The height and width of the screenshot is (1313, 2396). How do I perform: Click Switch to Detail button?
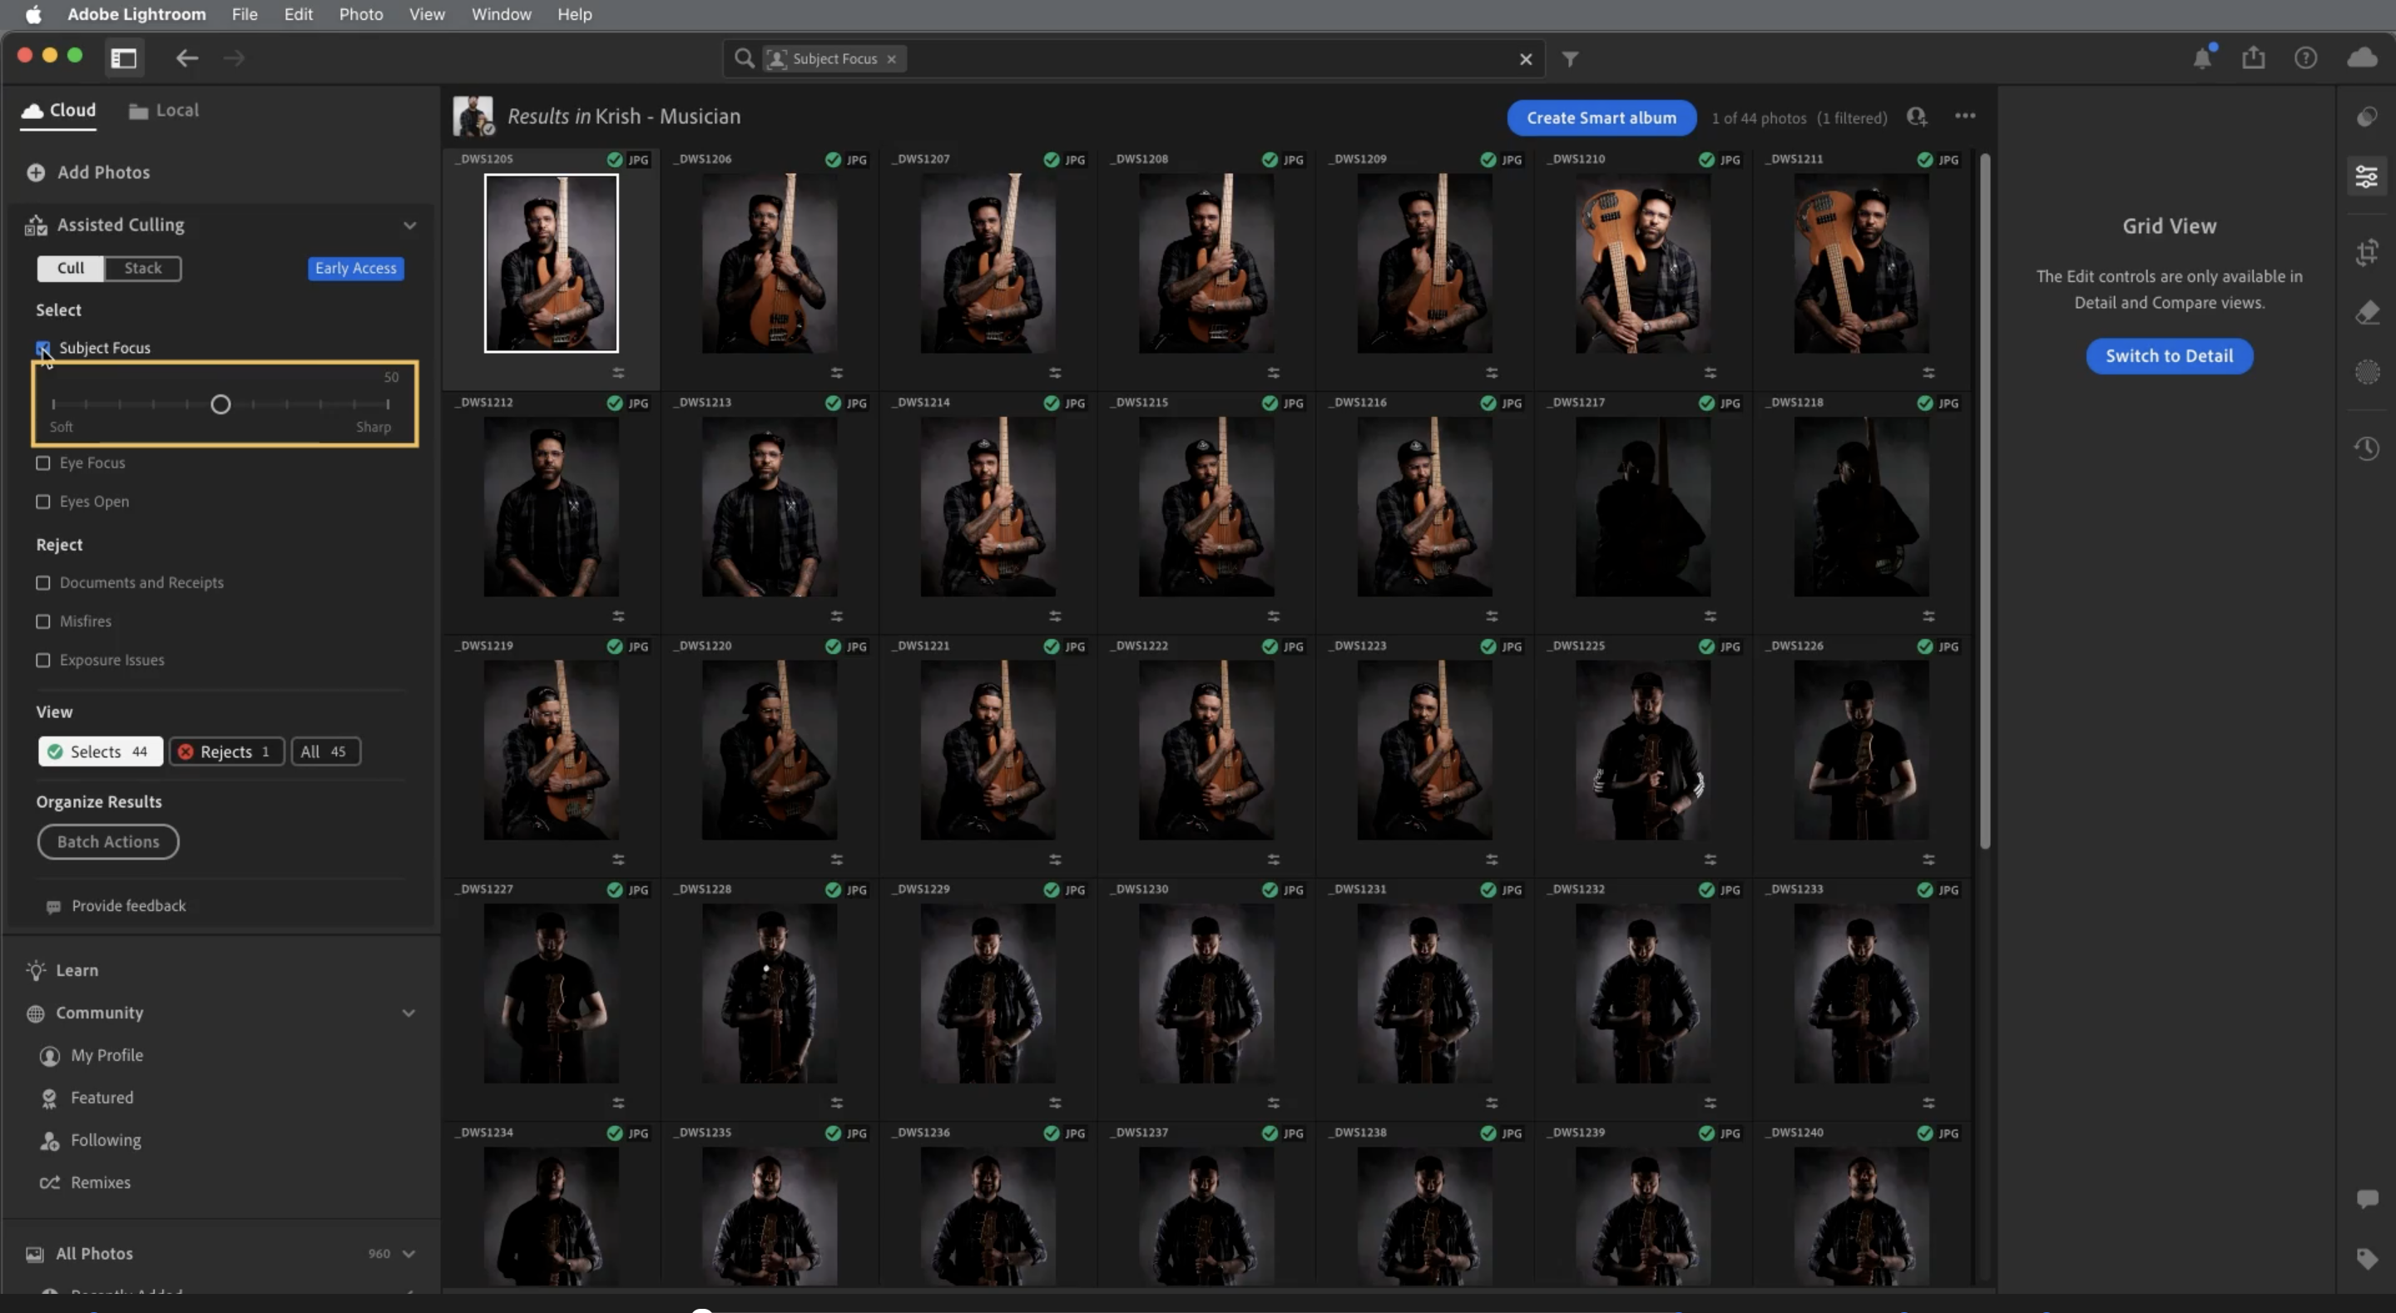tap(2169, 355)
